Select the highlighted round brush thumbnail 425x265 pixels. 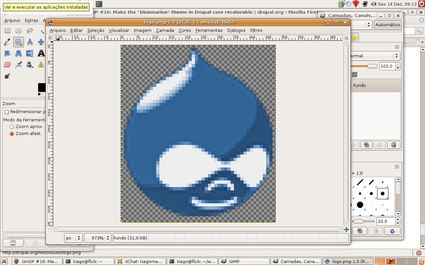point(382,193)
